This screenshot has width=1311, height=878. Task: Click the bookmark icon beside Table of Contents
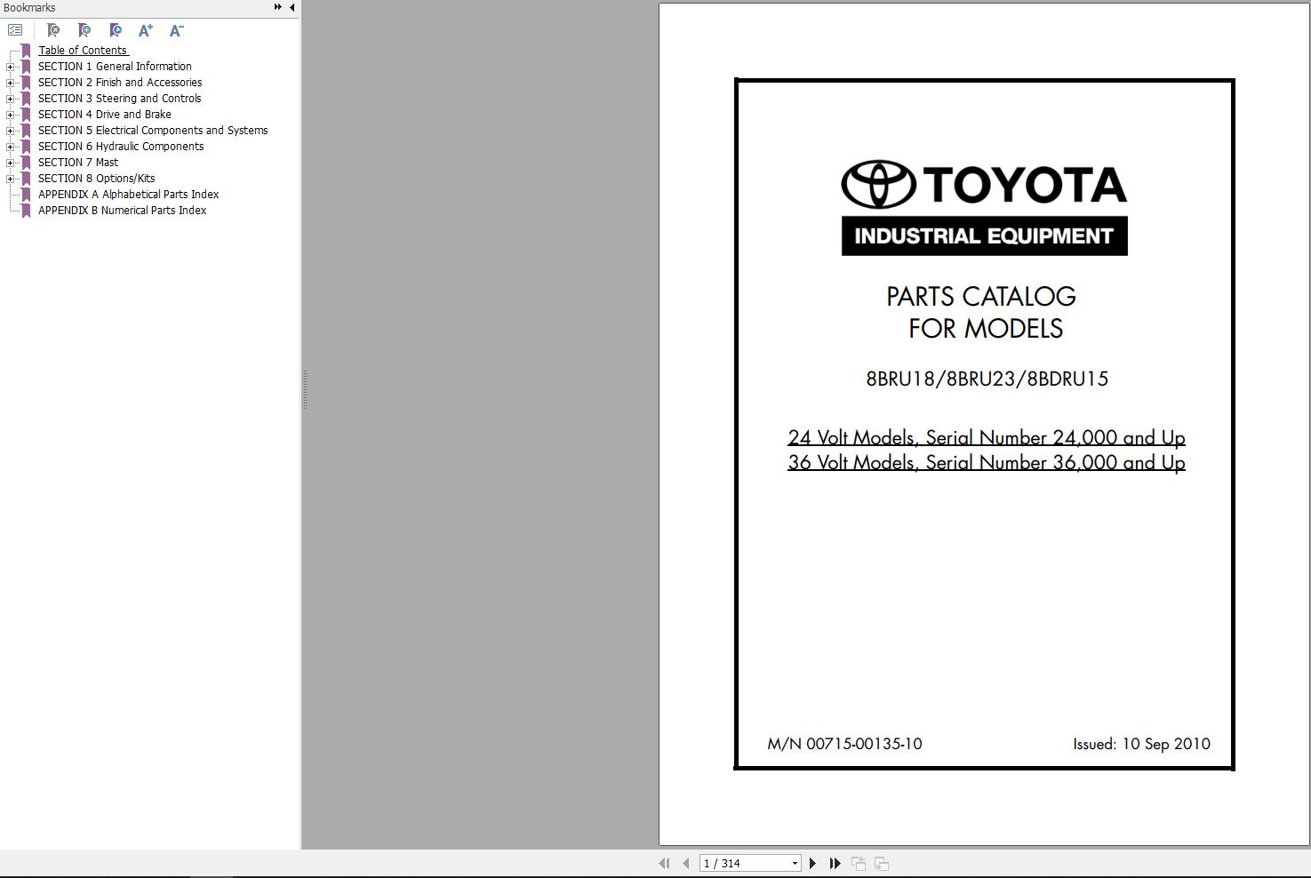tap(26, 51)
